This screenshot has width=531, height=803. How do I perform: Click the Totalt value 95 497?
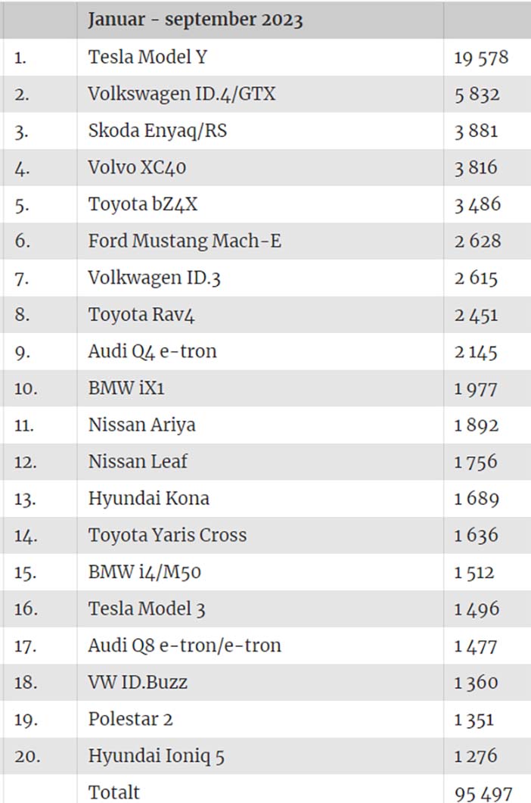(483, 793)
